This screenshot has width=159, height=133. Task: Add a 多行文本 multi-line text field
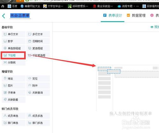pos(38,34)
